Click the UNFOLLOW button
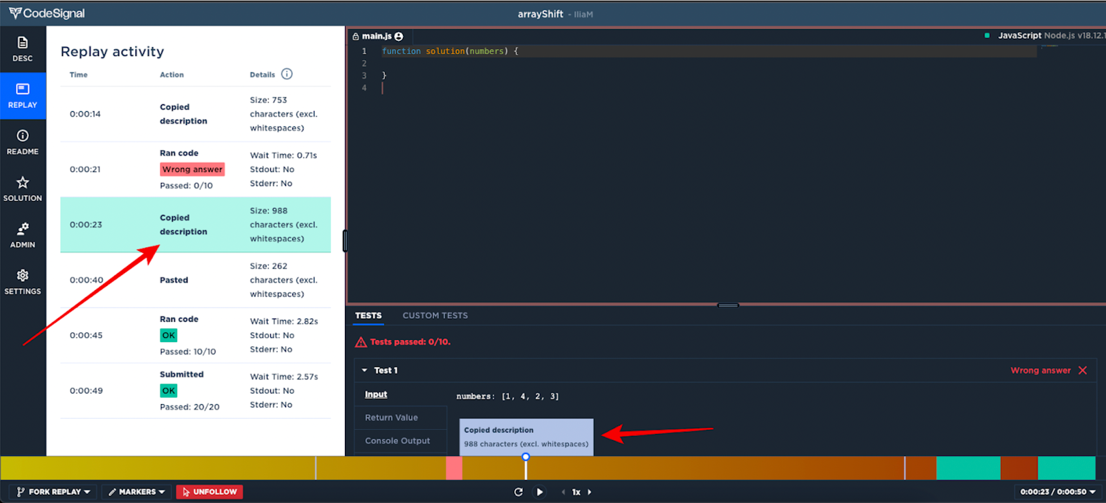The height and width of the screenshot is (503, 1106). 209,492
